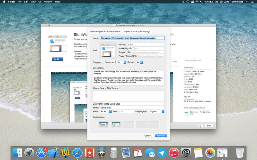Image resolution: width=257 pixels, height=160 pixels.
Task: Open Telegram in the dock
Action: click(x=162, y=152)
